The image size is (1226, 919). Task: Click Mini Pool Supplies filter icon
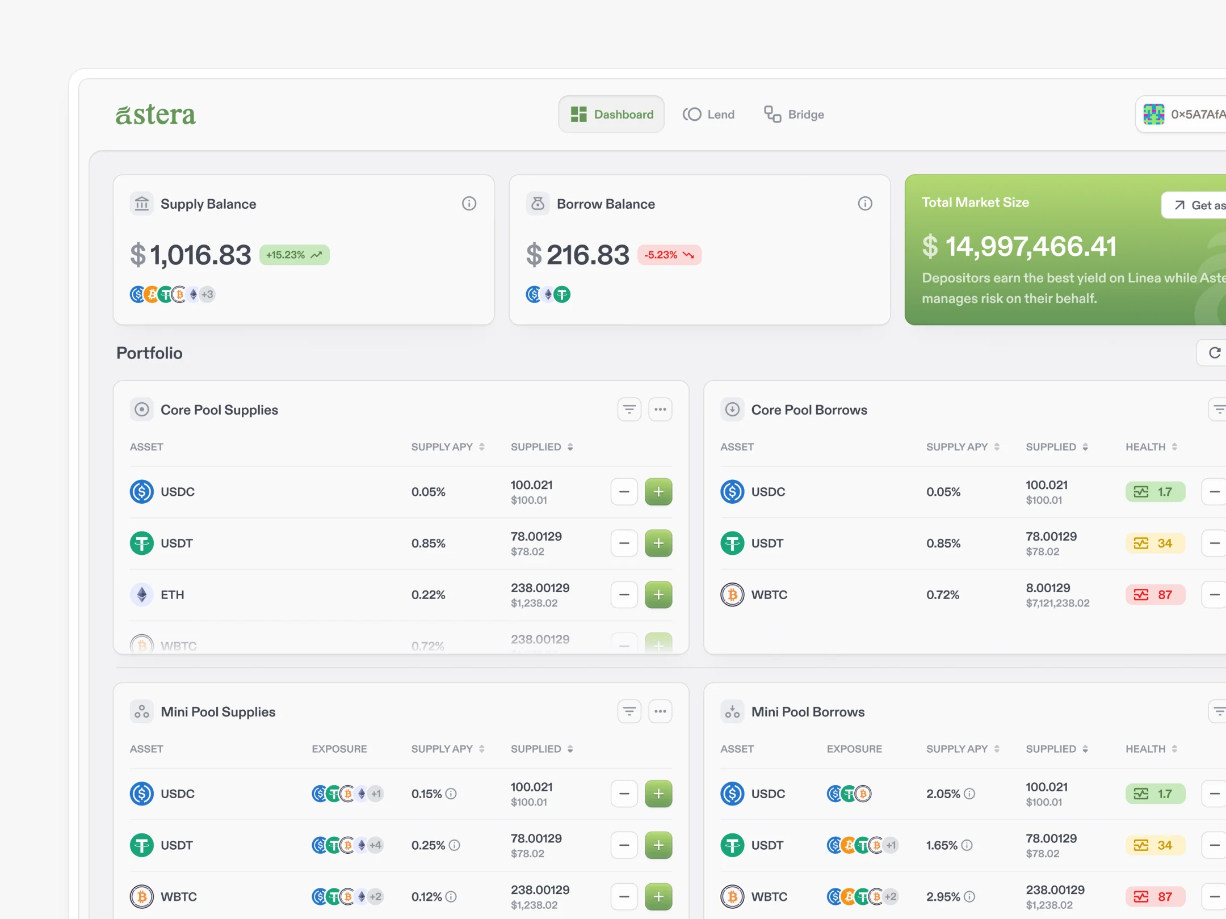tap(629, 711)
